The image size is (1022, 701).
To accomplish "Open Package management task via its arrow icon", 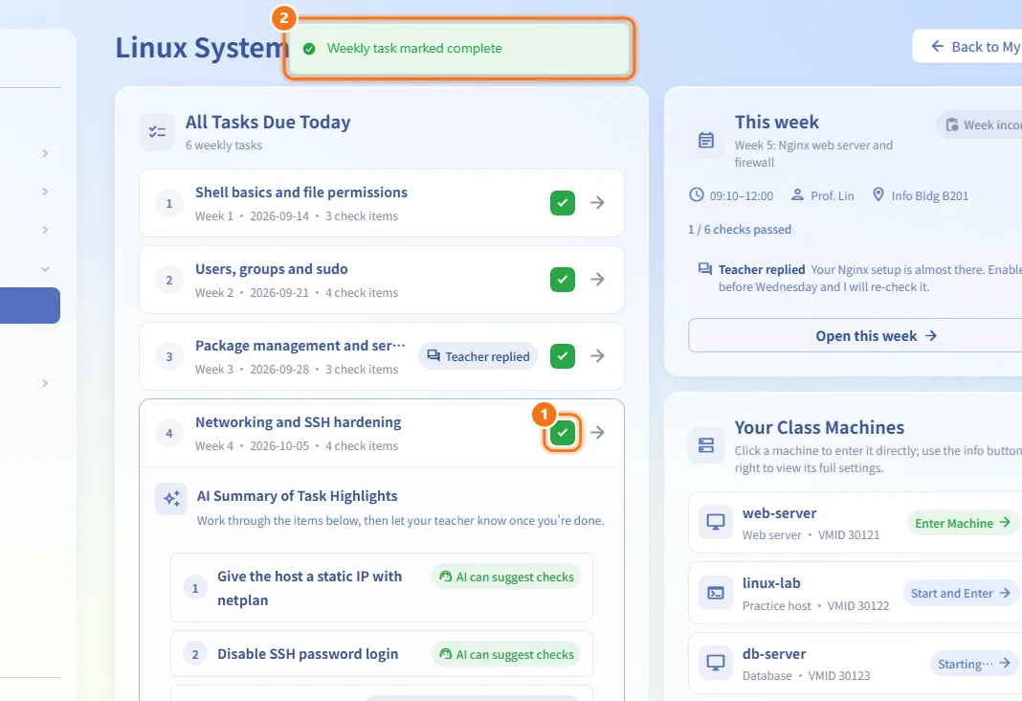I will point(597,356).
